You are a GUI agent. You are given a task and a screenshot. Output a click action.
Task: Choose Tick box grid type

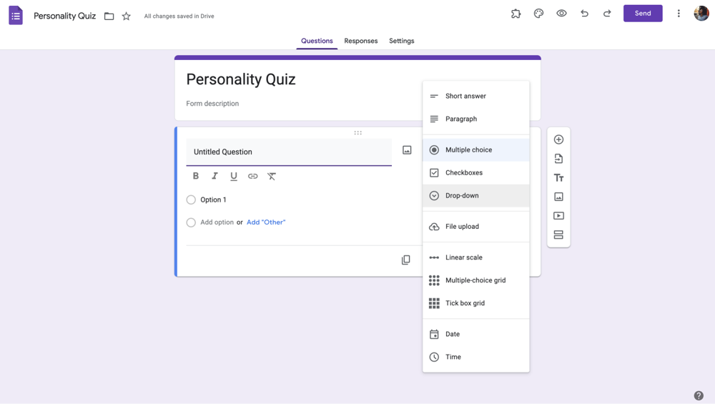click(x=476, y=303)
